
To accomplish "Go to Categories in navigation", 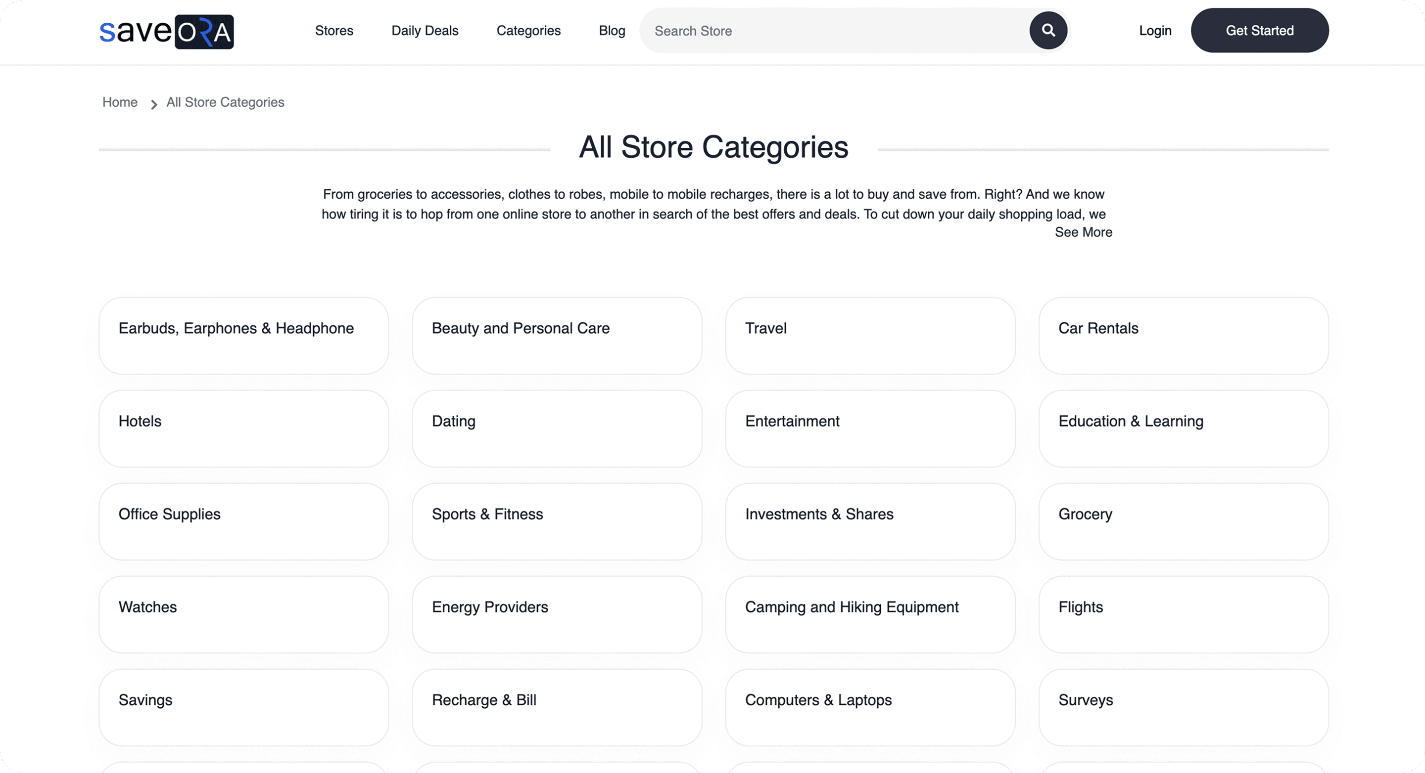I will tap(528, 30).
